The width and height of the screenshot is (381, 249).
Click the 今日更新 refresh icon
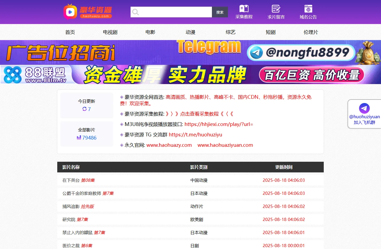(x=85, y=109)
